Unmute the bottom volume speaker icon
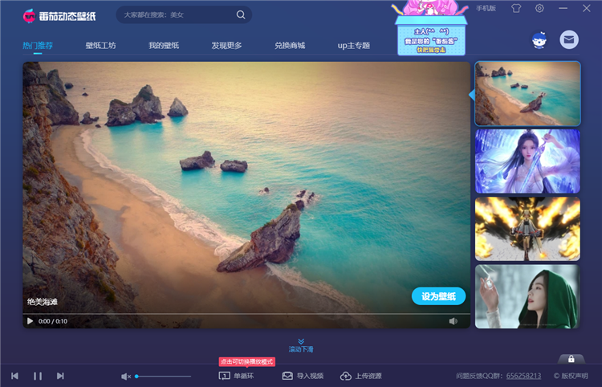Screen dimensions: 602x387 pos(126,377)
